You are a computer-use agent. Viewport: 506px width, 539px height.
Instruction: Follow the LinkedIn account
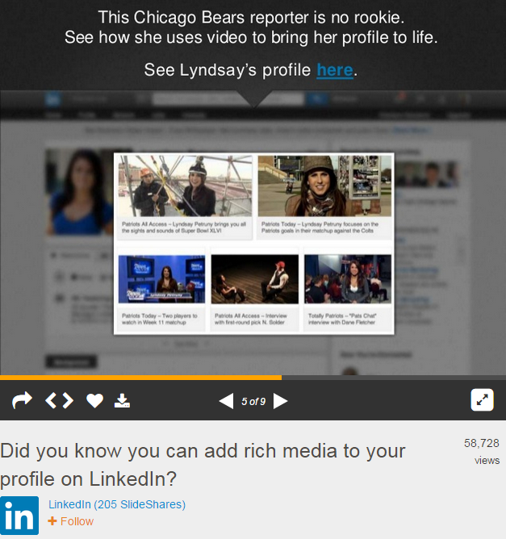coord(71,521)
